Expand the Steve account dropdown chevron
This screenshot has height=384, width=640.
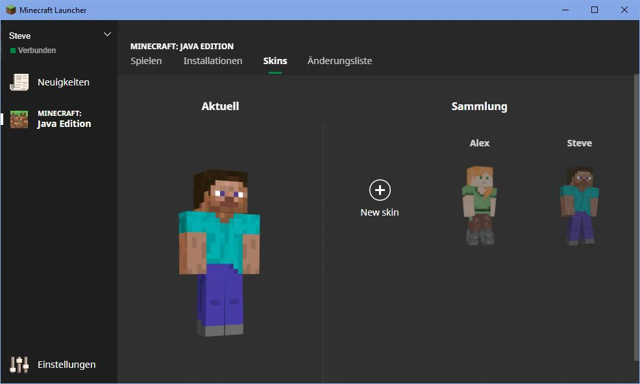tap(107, 34)
